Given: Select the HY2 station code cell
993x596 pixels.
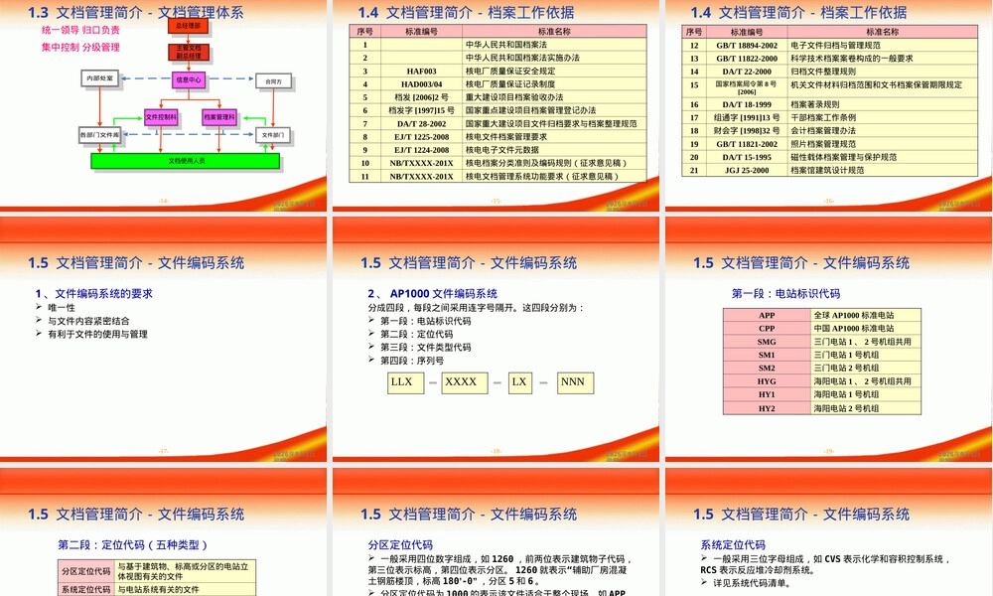Looking at the screenshot, I should click(x=767, y=408).
